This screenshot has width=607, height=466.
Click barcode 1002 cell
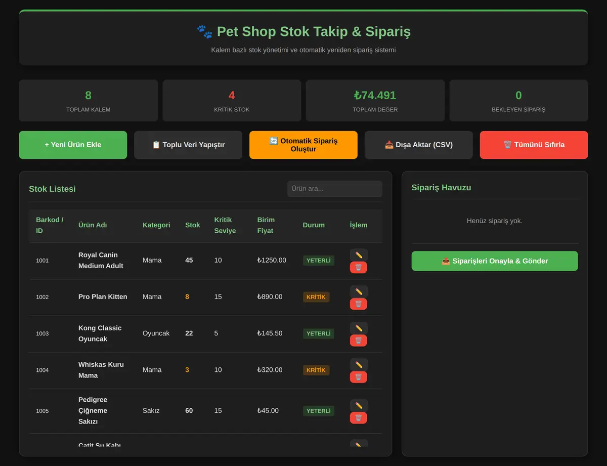coord(42,297)
